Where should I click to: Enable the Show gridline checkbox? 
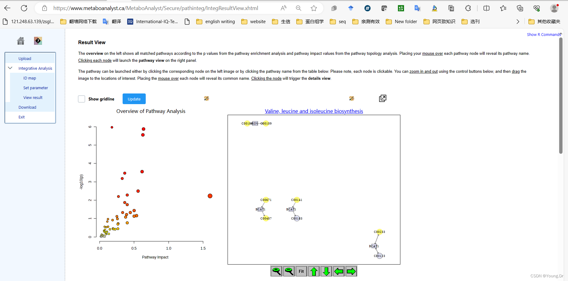coord(81,99)
